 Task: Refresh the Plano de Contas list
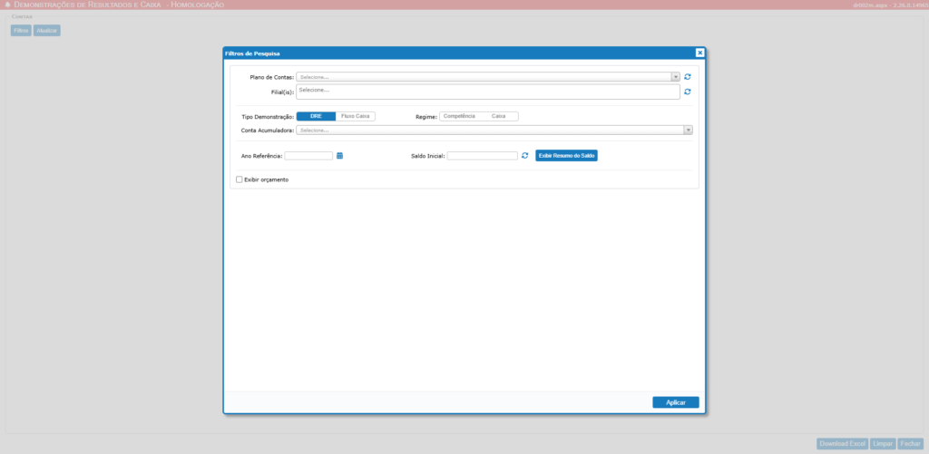tap(688, 77)
